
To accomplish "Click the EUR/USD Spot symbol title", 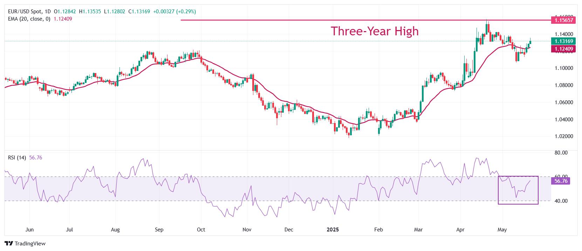I will tap(26, 12).
